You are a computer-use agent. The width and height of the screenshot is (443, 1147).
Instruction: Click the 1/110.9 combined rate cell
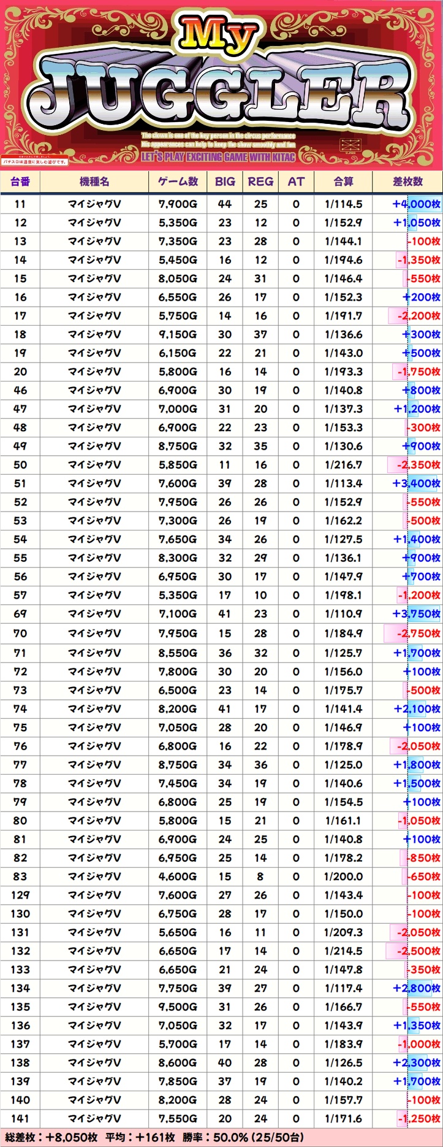point(343,613)
